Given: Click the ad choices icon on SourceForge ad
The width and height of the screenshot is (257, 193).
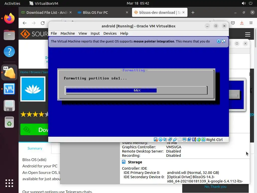Looking at the screenshot, I should coord(47,58).
